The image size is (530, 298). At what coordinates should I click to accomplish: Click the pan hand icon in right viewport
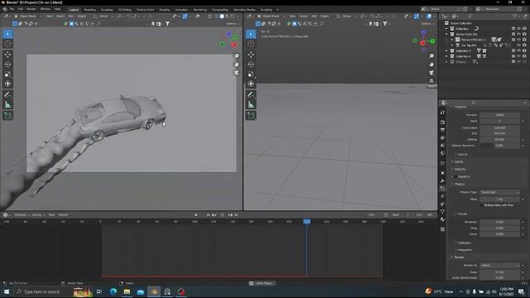431,65
